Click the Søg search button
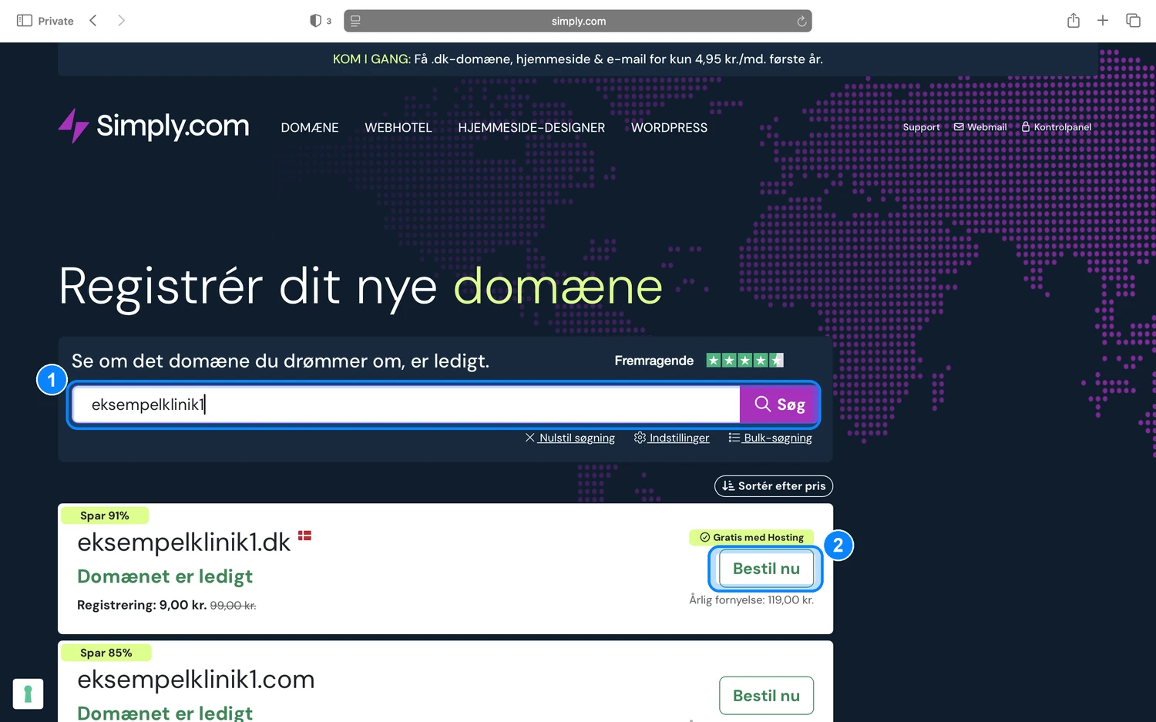This screenshot has width=1156, height=722. pyautogui.click(x=779, y=405)
